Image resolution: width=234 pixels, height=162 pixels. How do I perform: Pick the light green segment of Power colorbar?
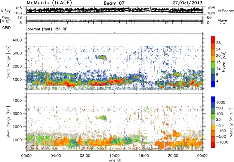pyautogui.click(x=213, y=65)
